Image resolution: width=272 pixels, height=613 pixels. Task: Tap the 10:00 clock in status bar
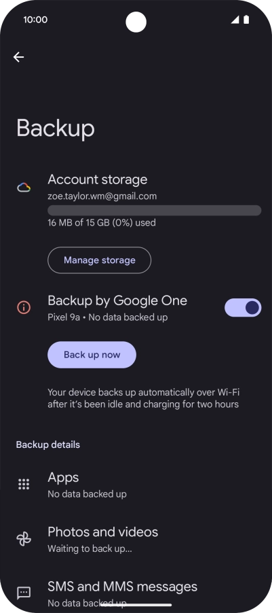pos(35,20)
